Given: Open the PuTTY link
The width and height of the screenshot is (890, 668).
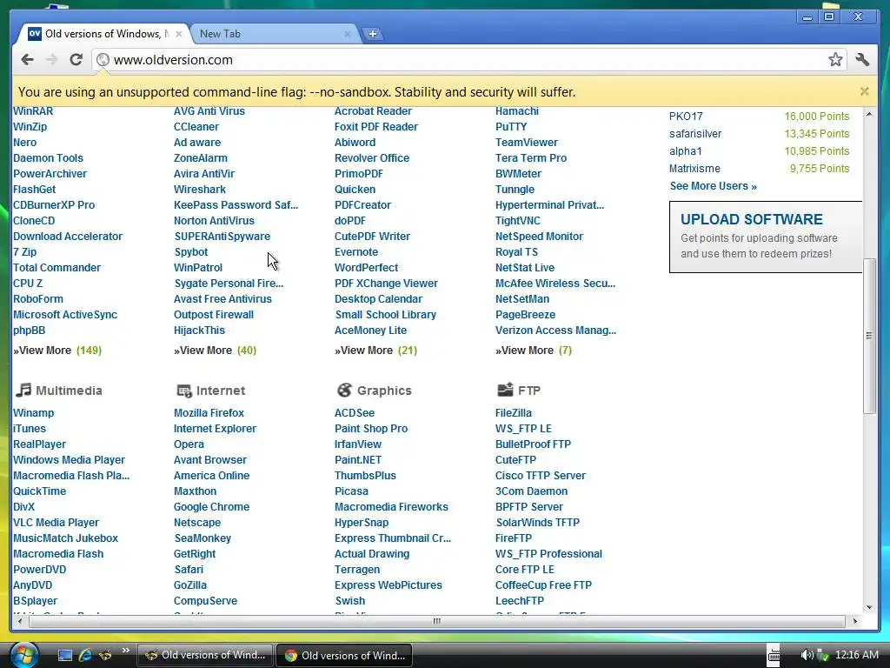Looking at the screenshot, I should 511,127.
